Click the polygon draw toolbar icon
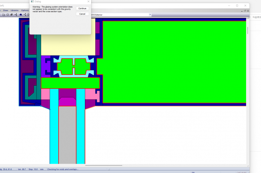 tap(3, 15)
